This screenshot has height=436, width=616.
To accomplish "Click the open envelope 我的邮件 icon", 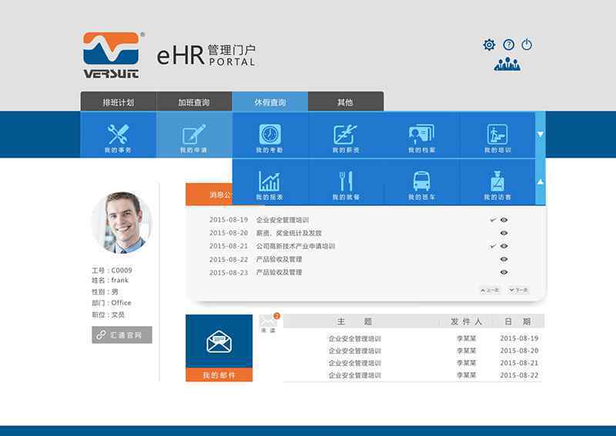I will [219, 341].
